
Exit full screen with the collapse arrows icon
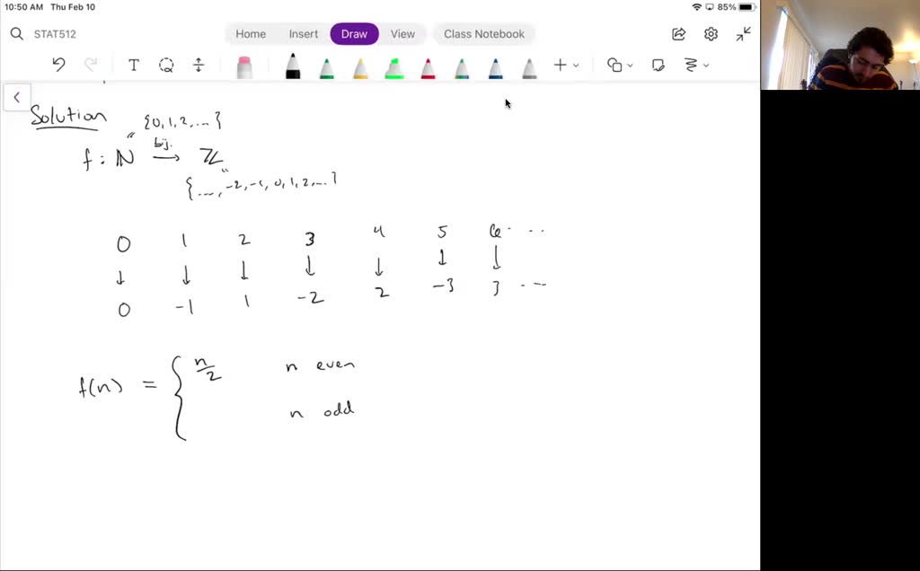743,34
